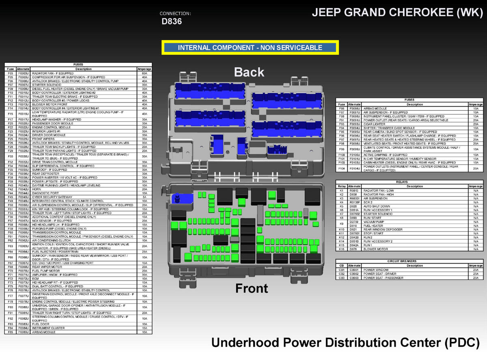Select 'NOX SENSOR - IF EQUIPPED' entry
This screenshot has width=487, height=352.
(x=78, y=221)
